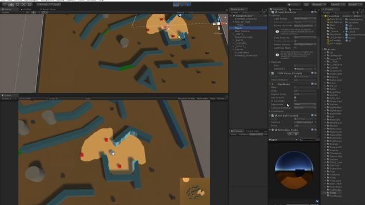This screenshot has width=365, height=205.
Task: Open the Roll Ball script gear menu
Action: pos(315,115)
